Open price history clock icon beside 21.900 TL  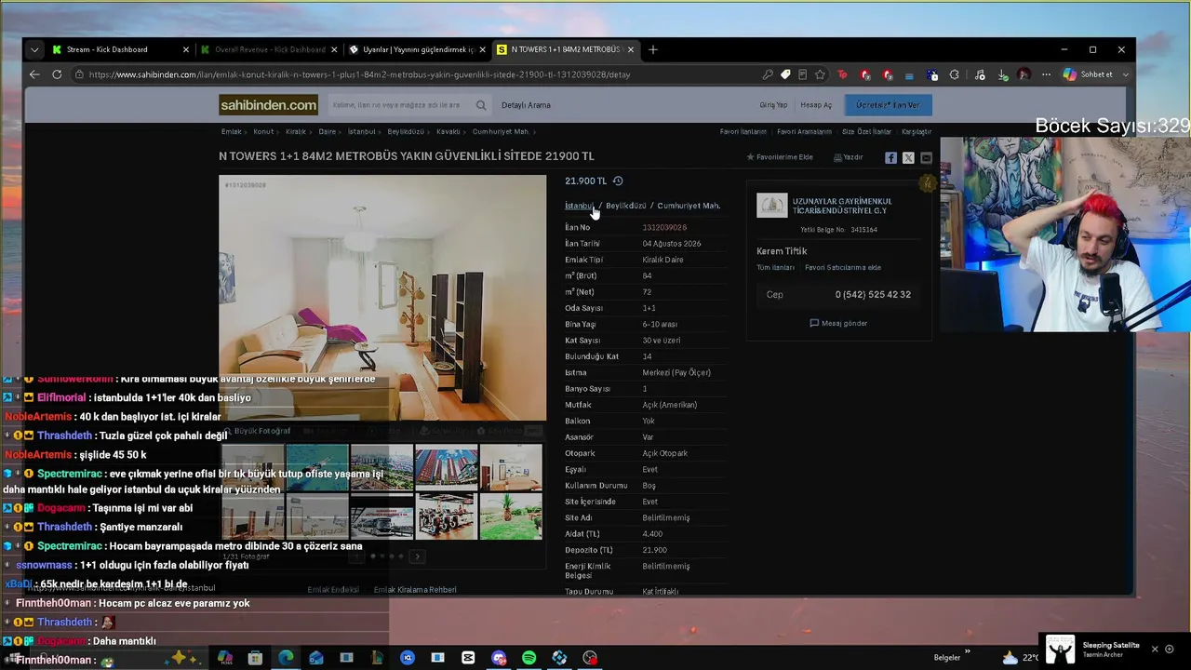pyautogui.click(x=618, y=181)
